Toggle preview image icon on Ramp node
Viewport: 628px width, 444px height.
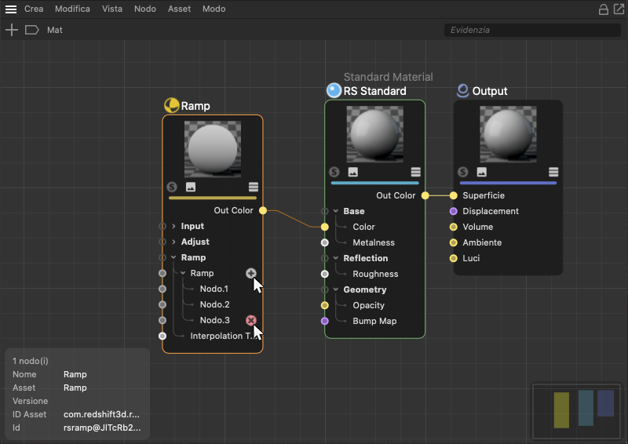[x=191, y=187]
